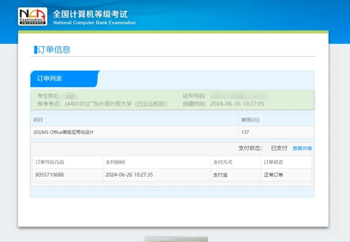Click the 支付时间 column header
350x242 pixels.
[115, 162]
